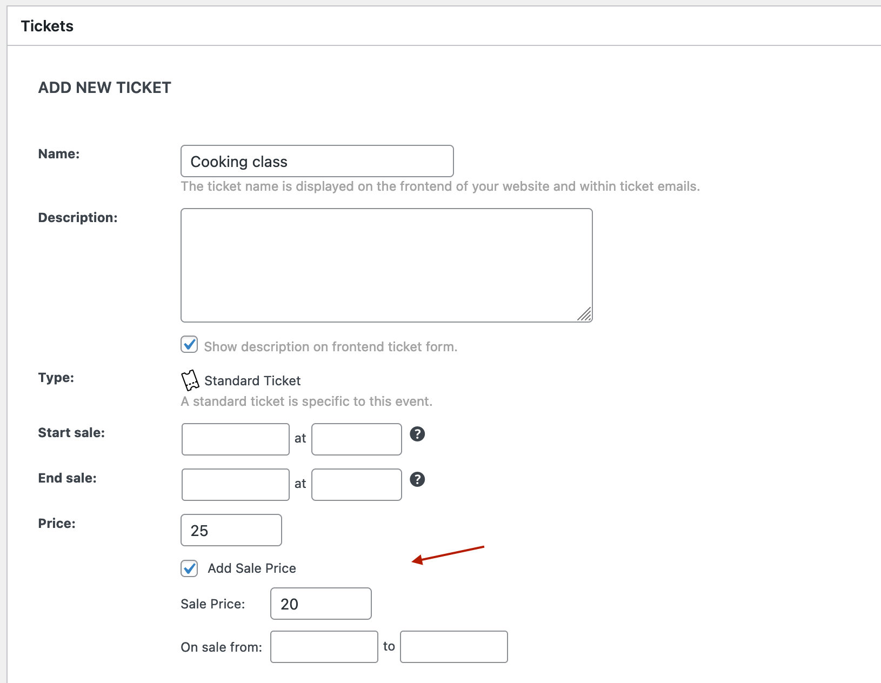The width and height of the screenshot is (881, 683).
Task: Click the Price field showing 25
Action: (231, 530)
